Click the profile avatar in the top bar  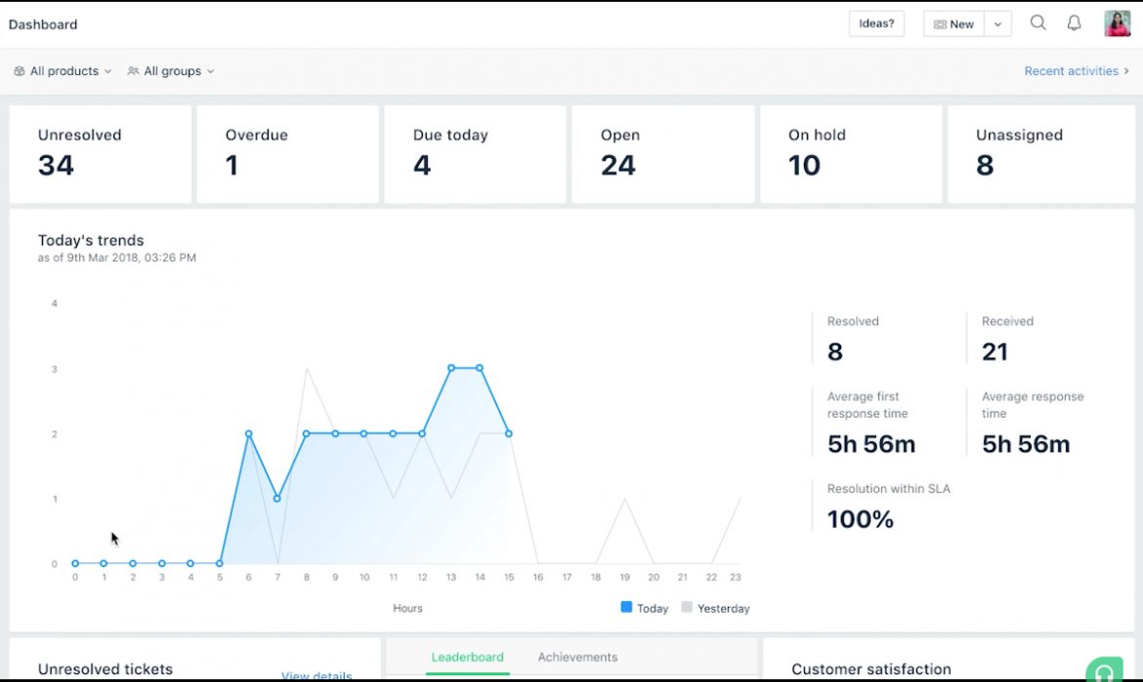1117,22
